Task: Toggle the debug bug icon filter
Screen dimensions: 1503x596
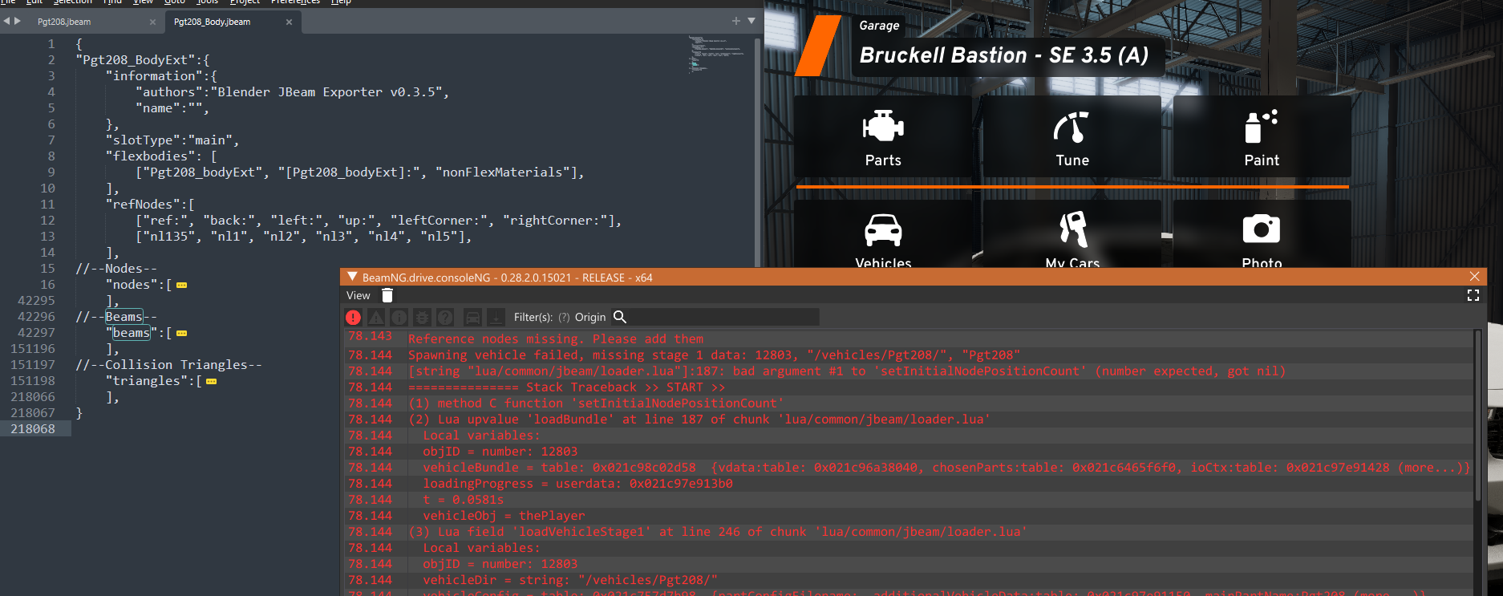Action: pos(423,318)
